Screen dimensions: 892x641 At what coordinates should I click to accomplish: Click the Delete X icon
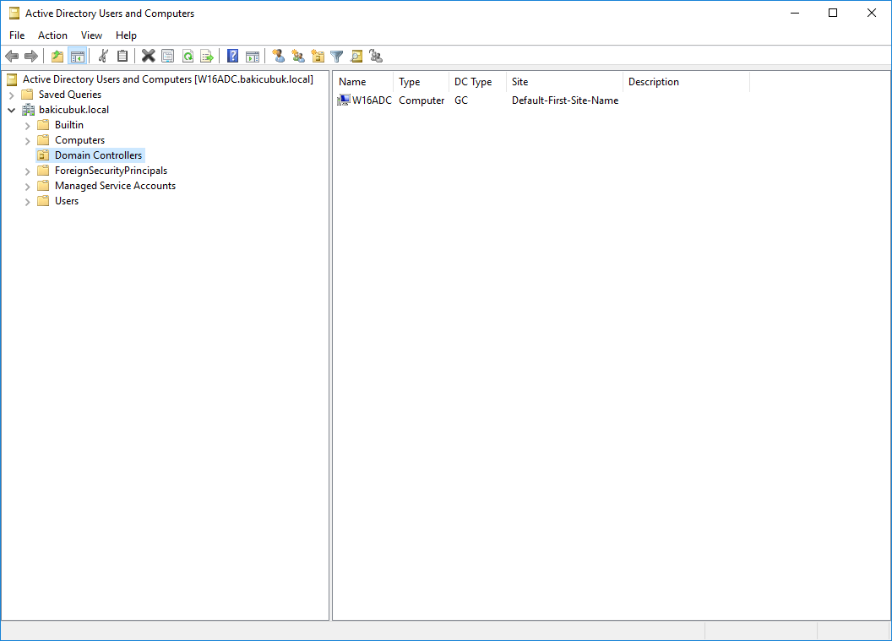(148, 56)
